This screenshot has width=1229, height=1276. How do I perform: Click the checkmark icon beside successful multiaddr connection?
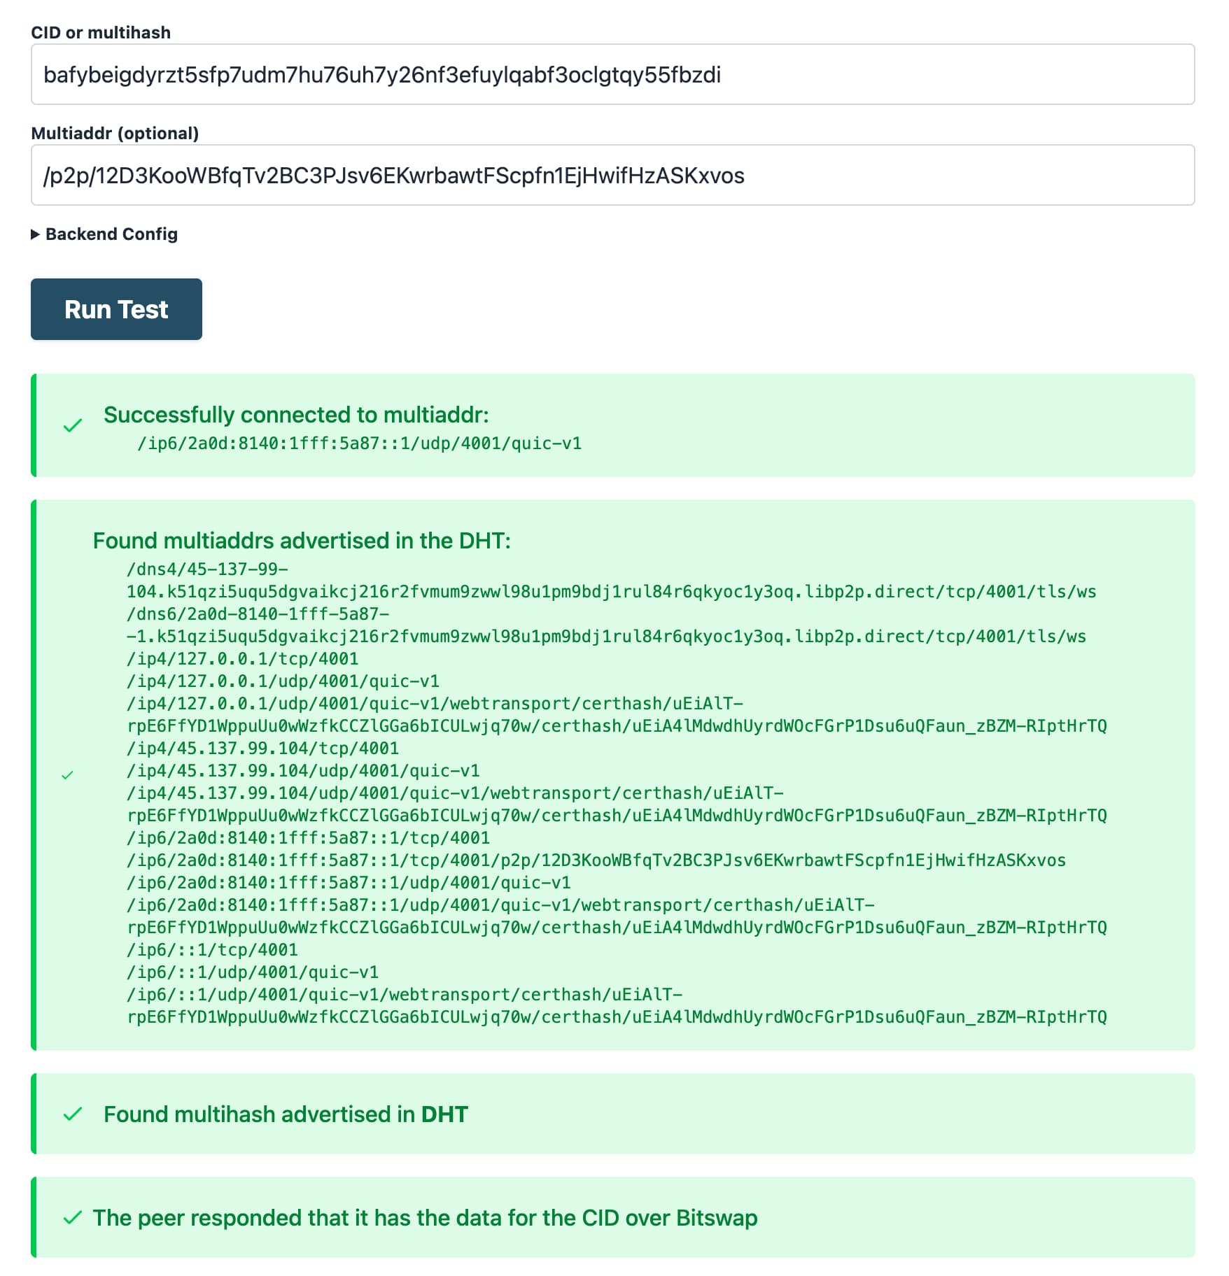(x=72, y=425)
